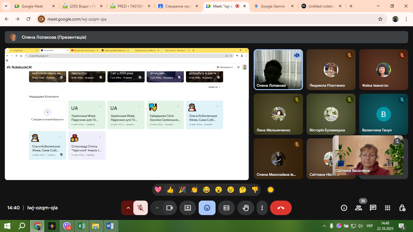Open the people participants list
The image size is (413, 232).
pyautogui.click(x=359, y=208)
